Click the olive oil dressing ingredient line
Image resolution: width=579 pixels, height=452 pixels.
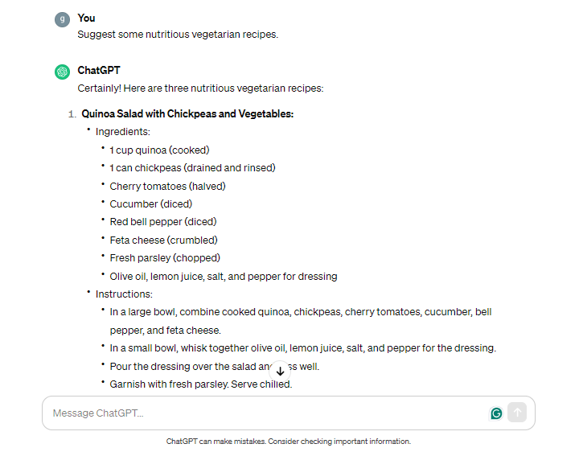point(224,277)
